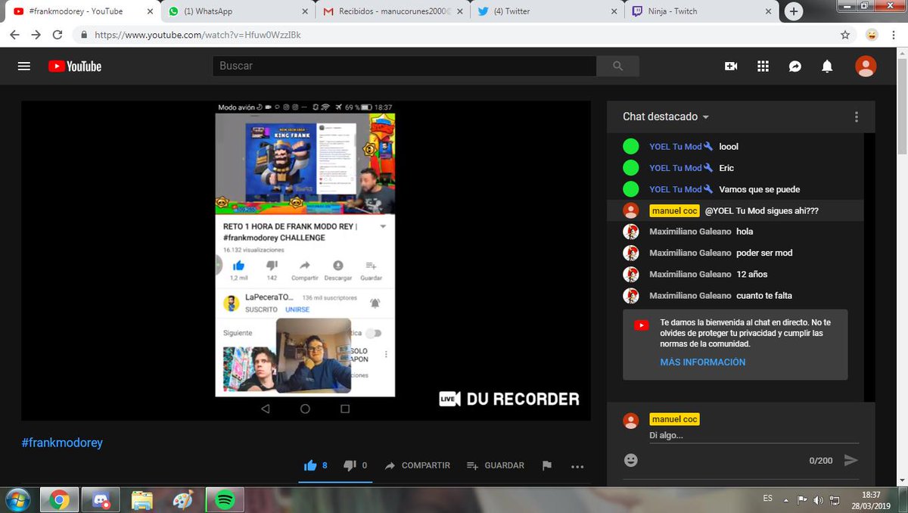This screenshot has width=908, height=513.
Task: Open the notifications bell
Action: [827, 66]
